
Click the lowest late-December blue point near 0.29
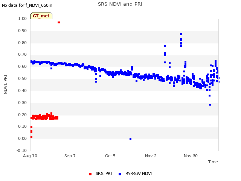click(210, 105)
